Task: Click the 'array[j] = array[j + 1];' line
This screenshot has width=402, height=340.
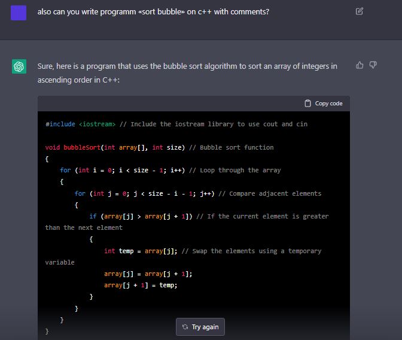Action: point(148,274)
